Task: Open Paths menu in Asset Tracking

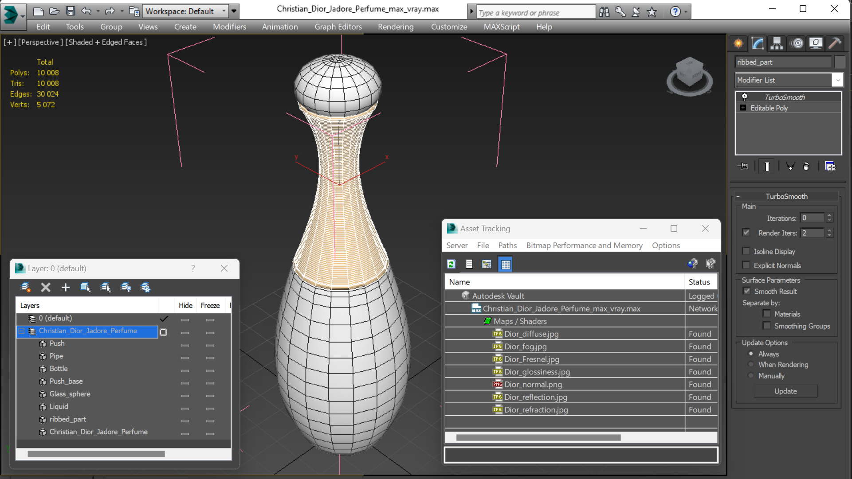Action: pyautogui.click(x=507, y=245)
